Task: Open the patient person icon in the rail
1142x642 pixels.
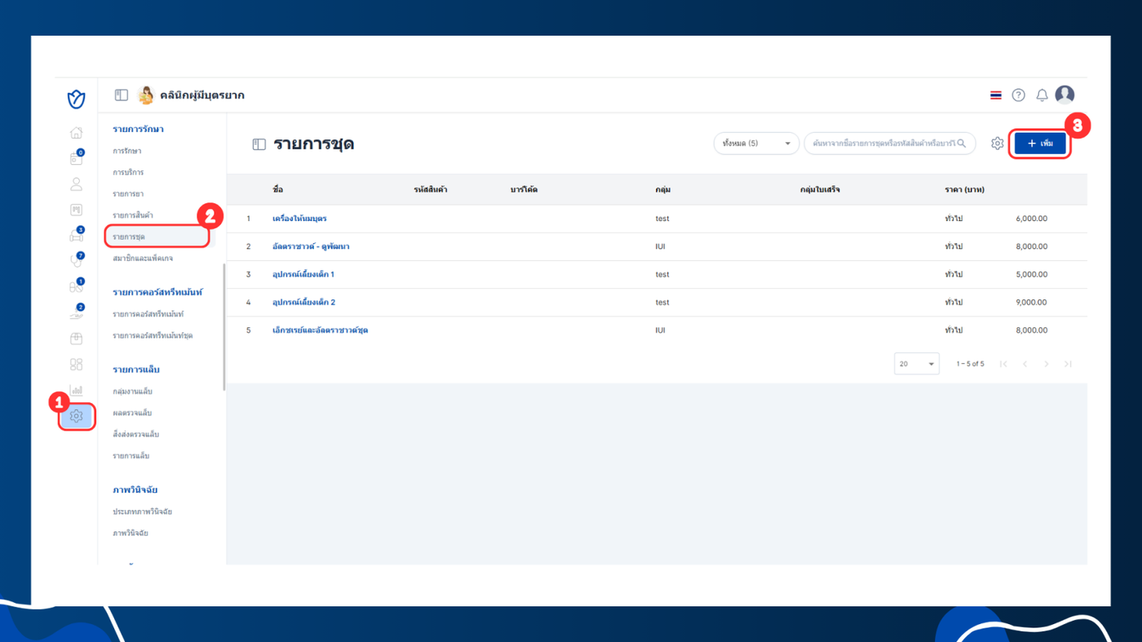Action: [x=76, y=184]
